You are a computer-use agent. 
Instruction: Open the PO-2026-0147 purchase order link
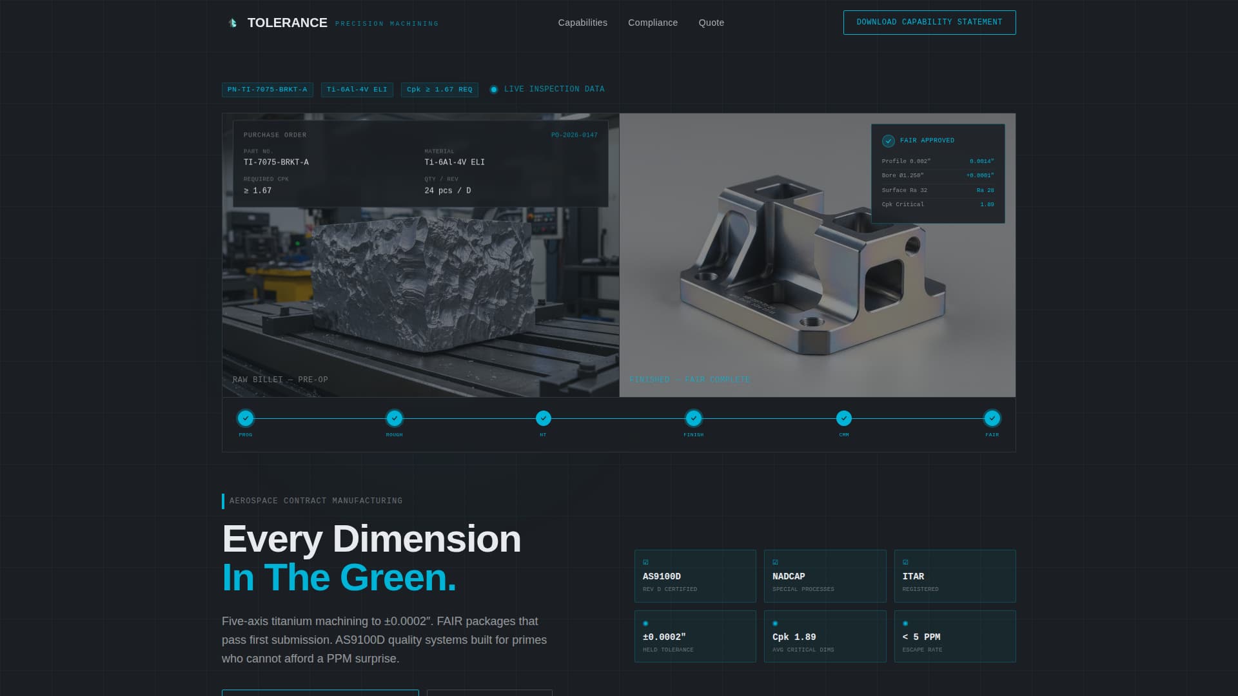pos(575,135)
